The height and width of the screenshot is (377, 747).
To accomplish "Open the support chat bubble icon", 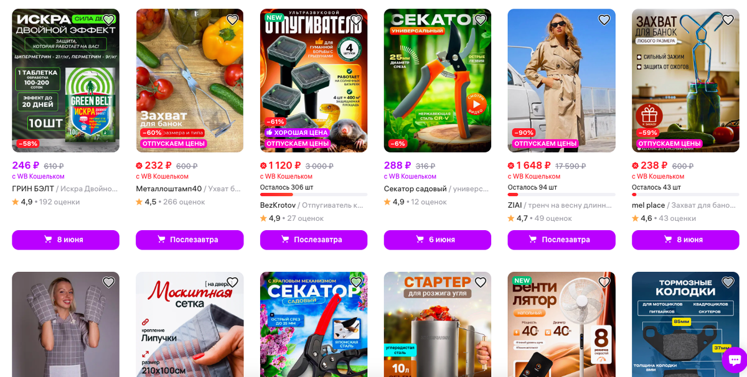I will tap(735, 360).
